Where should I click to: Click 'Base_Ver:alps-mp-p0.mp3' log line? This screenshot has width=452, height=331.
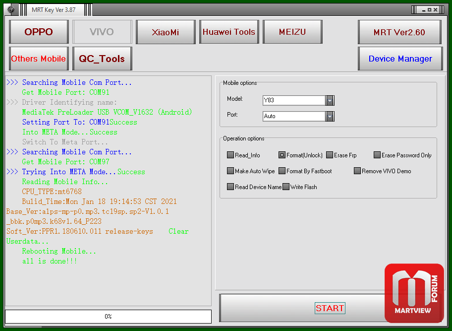(88, 211)
